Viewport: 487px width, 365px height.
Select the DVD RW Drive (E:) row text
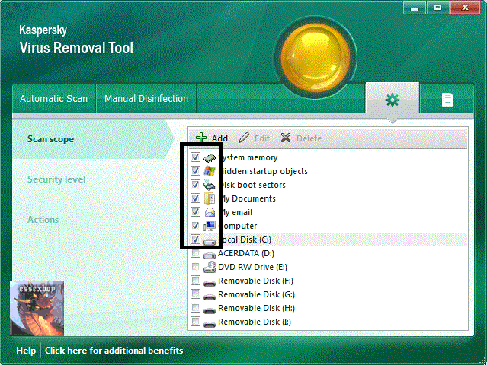tap(252, 267)
